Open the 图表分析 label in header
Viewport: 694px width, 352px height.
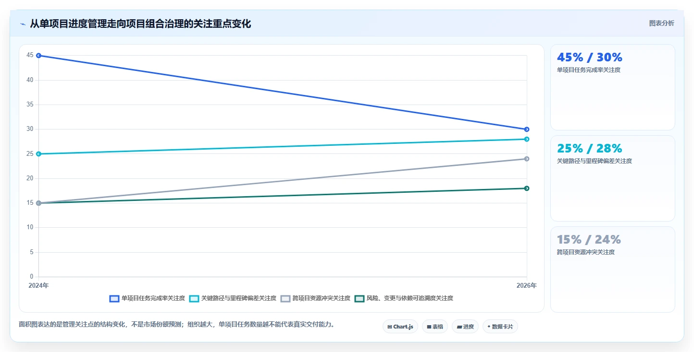pyautogui.click(x=661, y=23)
